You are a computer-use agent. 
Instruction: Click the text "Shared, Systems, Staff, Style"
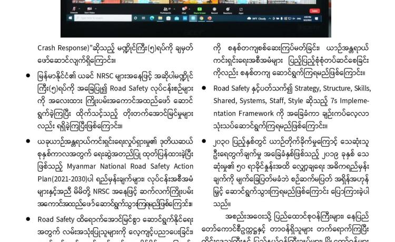[258, 100]
